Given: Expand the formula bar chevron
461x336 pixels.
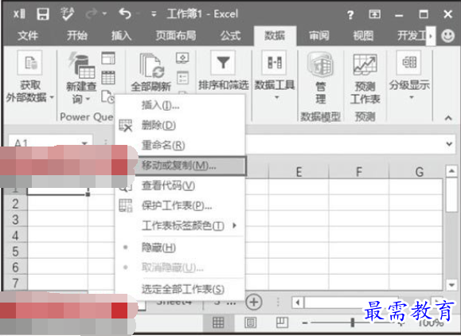Looking at the screenshot, I should pyautogui.click(x=449, y=144).
